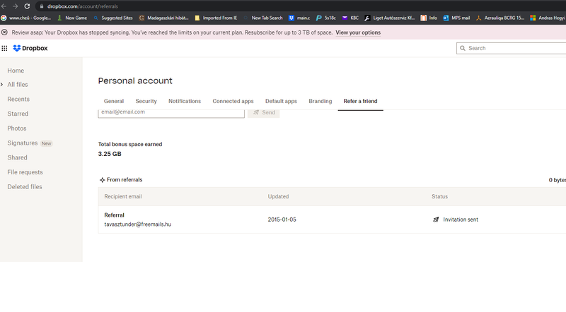Select the Notifications tab
The height and width of the screenshot is (312, 566).
[185, 101]
